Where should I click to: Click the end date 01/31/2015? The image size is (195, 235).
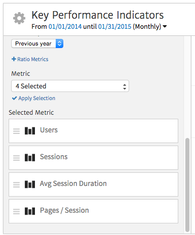[114, 27]
